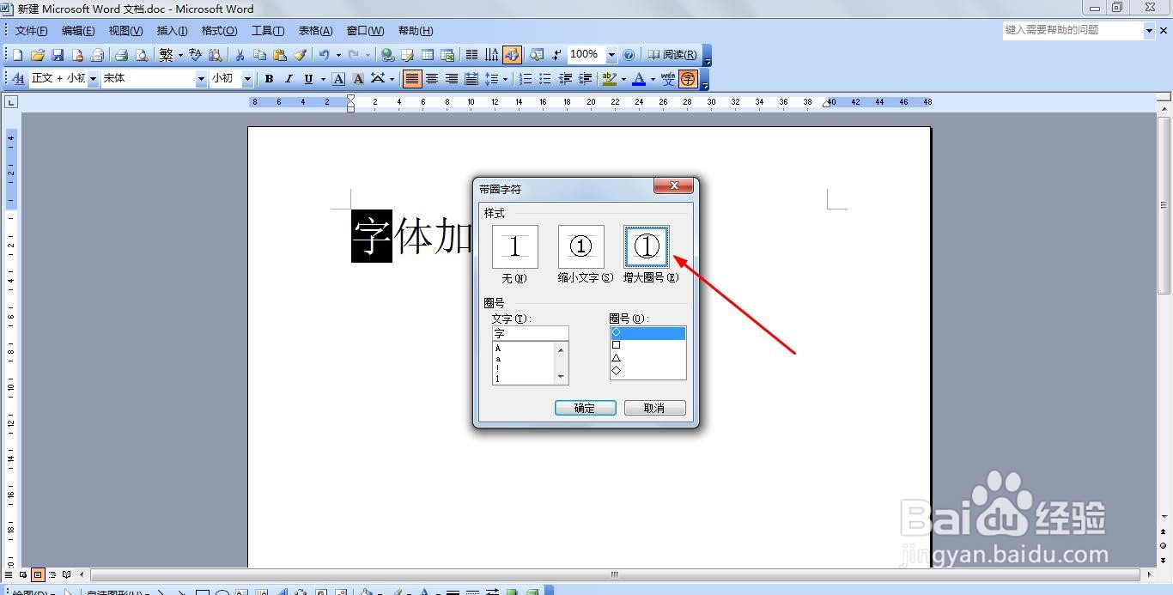Toggle bold formatting

pyautogui.click(x=269, y=78)
